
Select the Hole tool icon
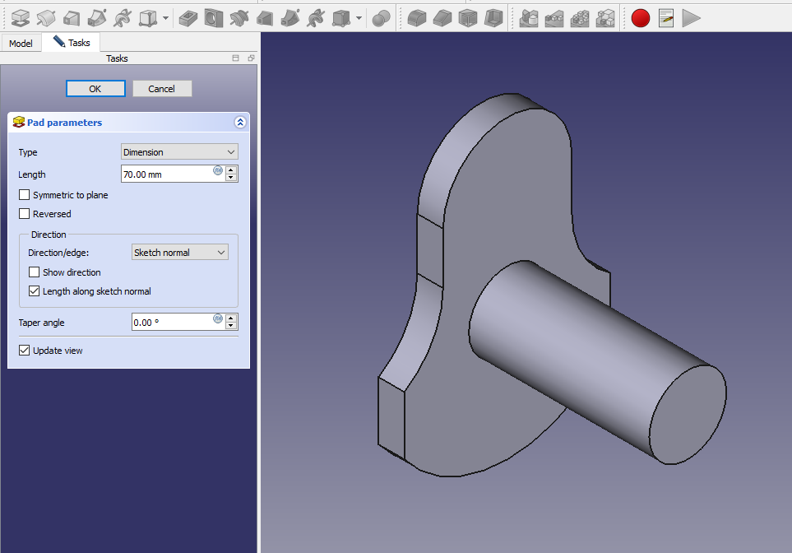214,17
